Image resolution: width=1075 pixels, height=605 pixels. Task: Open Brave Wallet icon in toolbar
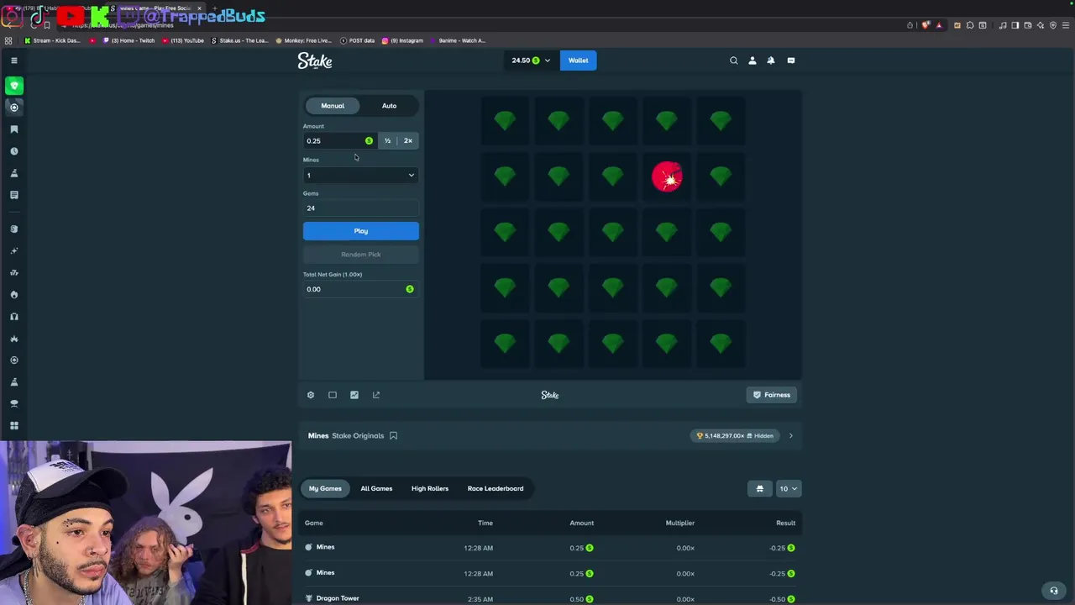(x=1028, y=25)
